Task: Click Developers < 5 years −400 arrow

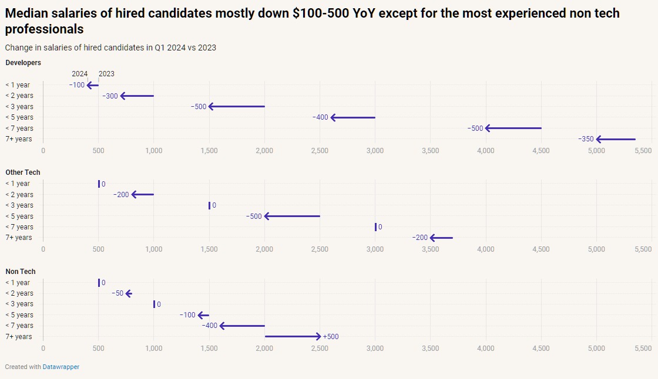Action: click(352, 117)
